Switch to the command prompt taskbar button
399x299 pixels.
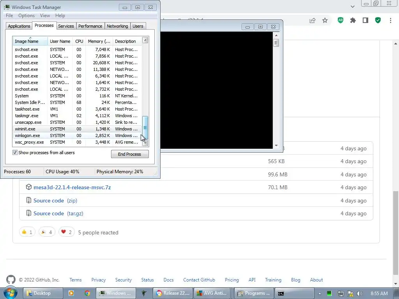(295, 293)
